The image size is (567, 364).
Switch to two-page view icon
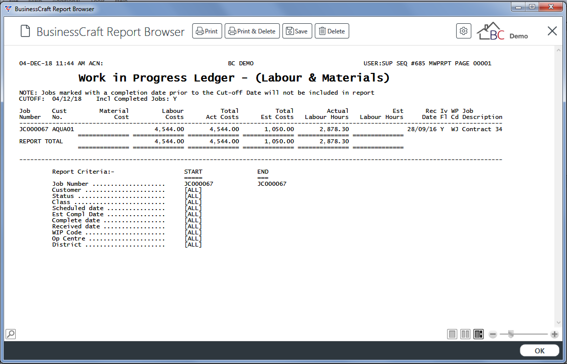pyautogui.click(x=465, y=334)
